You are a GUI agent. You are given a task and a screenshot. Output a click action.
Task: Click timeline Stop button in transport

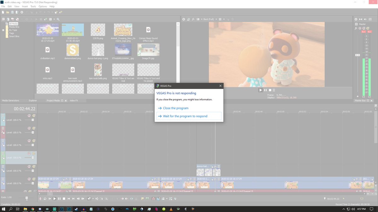coord(64,199)
